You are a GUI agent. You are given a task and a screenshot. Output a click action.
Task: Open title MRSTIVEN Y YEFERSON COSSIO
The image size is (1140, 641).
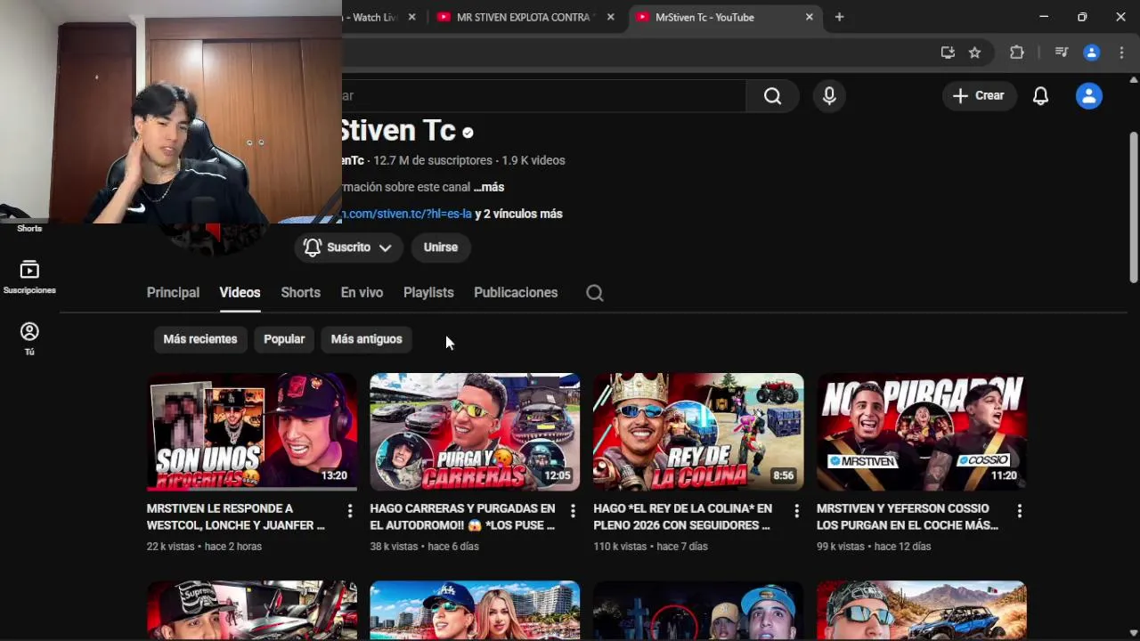pyautogui.click(x=908, y=517)
